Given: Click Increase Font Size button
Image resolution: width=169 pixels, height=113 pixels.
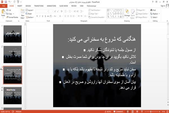Looking at the screenshot, I should [55, 11].
